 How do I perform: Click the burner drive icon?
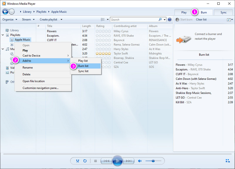(x=184, y=40)
